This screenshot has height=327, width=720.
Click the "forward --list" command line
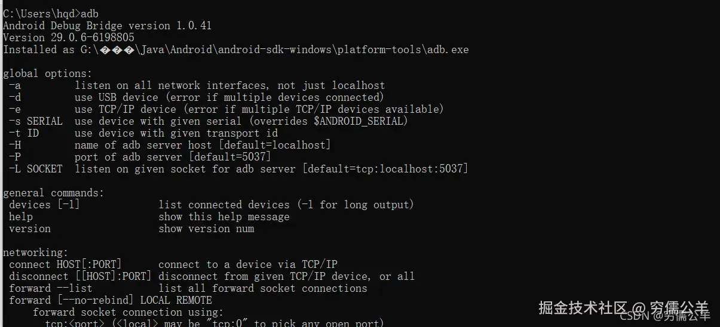click(x=51, y=288)
